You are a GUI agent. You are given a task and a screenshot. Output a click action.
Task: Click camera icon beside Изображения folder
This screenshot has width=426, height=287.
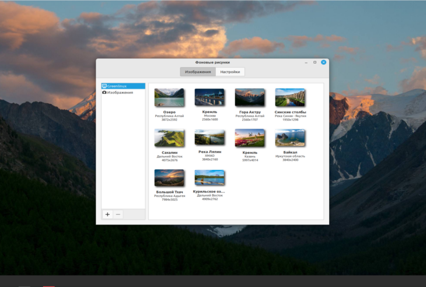click(x=104, y=92)
